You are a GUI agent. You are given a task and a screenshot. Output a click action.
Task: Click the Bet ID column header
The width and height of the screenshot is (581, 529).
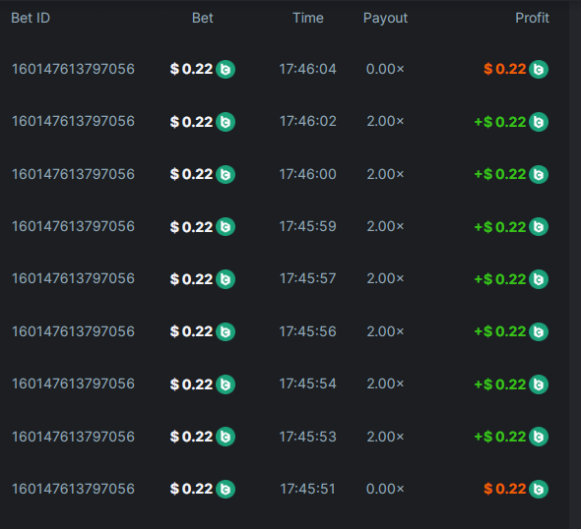[31, 18]
